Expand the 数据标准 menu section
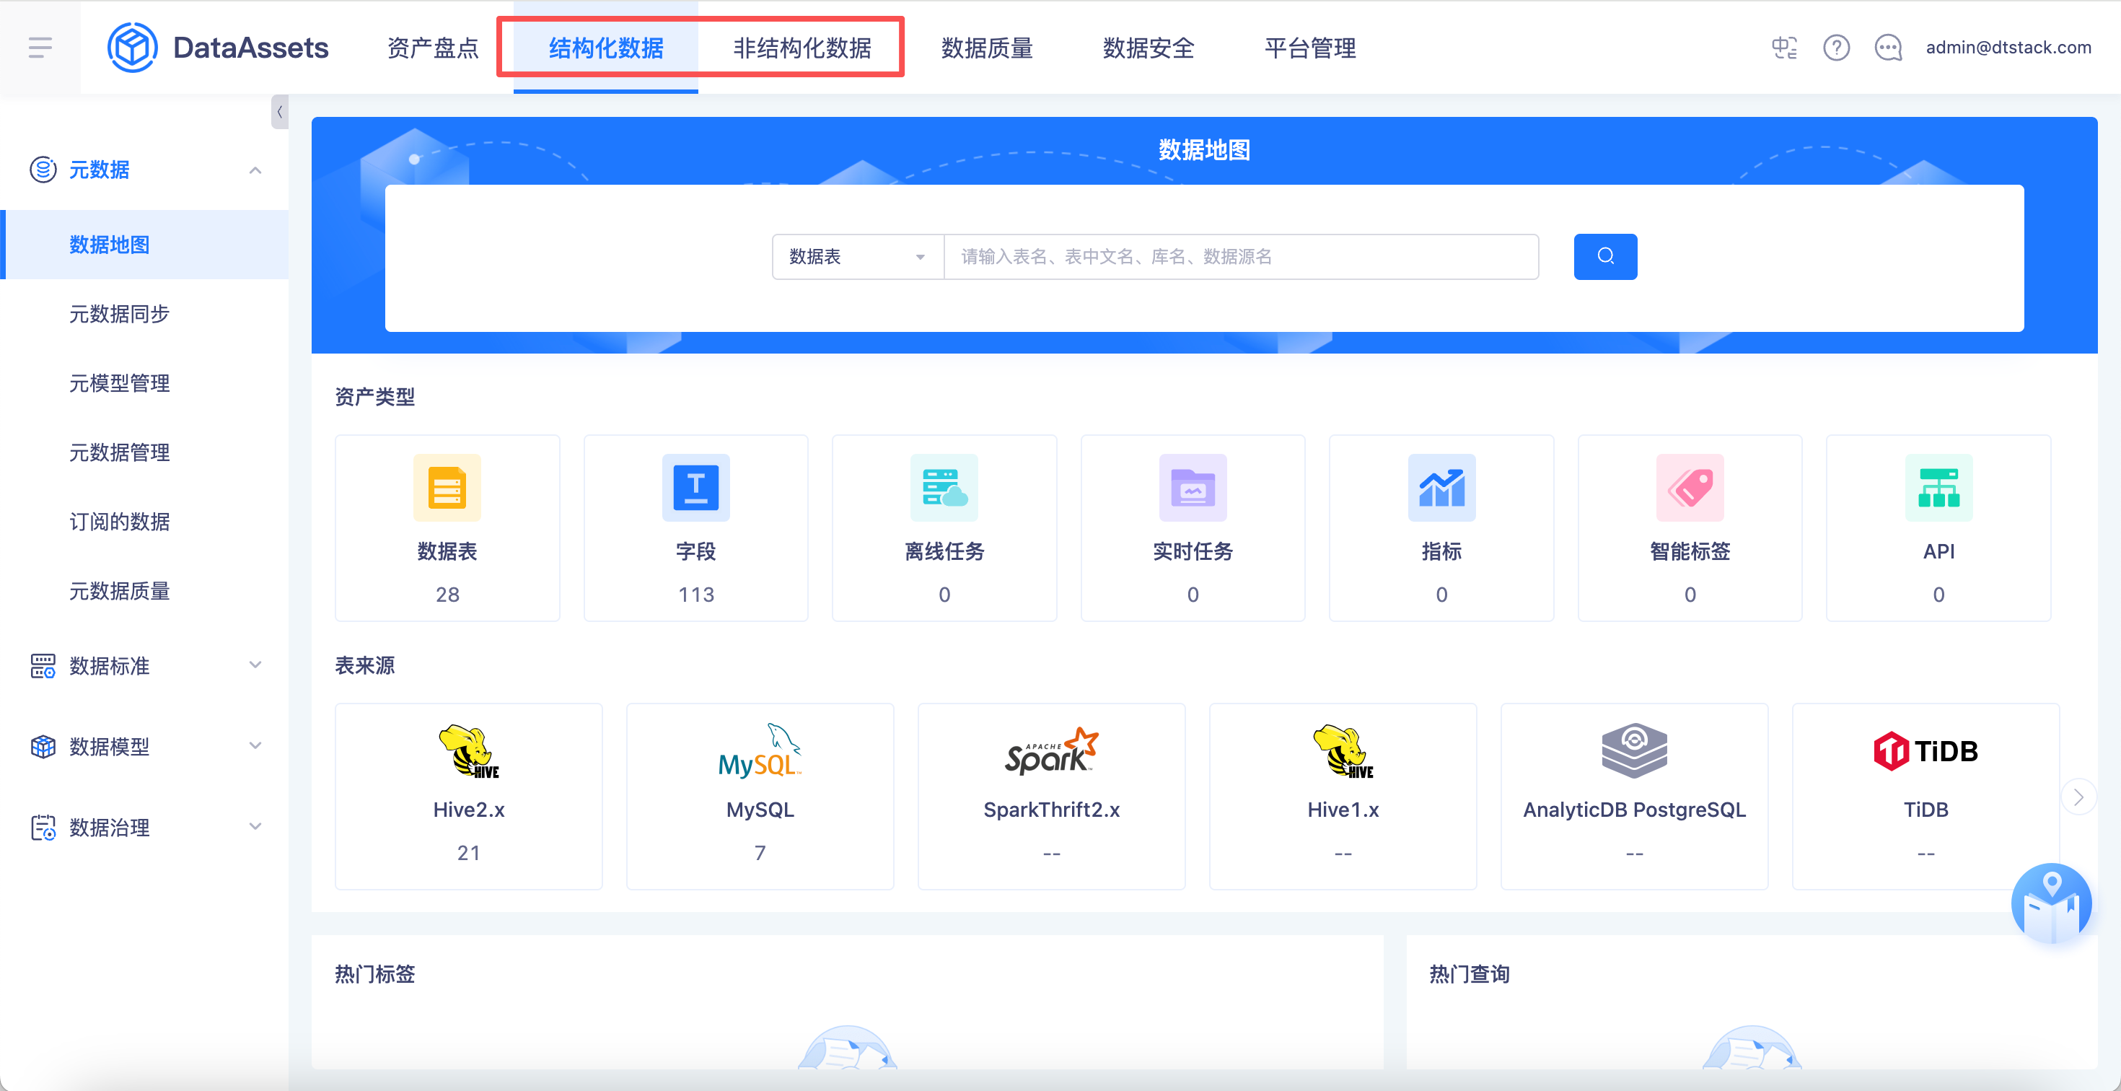2121x1091 pixels. point(255,665)
